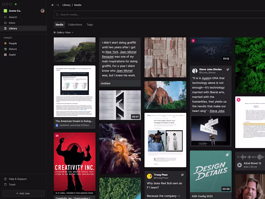Click the Trash bin icon
The width and height of the screenshot is (265, 199).
[5, 185]
